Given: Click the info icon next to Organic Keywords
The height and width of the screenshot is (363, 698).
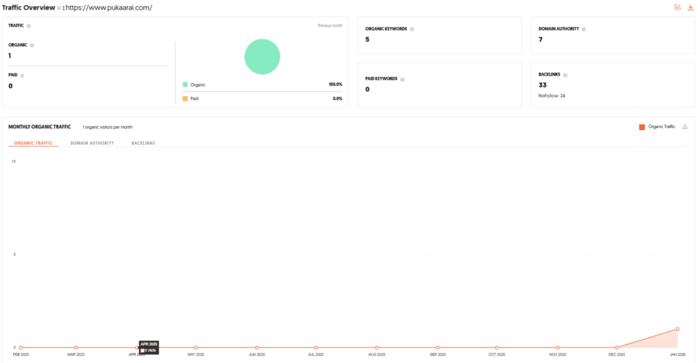Looking at the screenshot, I should pyautogui.click(x=412, y=29).
